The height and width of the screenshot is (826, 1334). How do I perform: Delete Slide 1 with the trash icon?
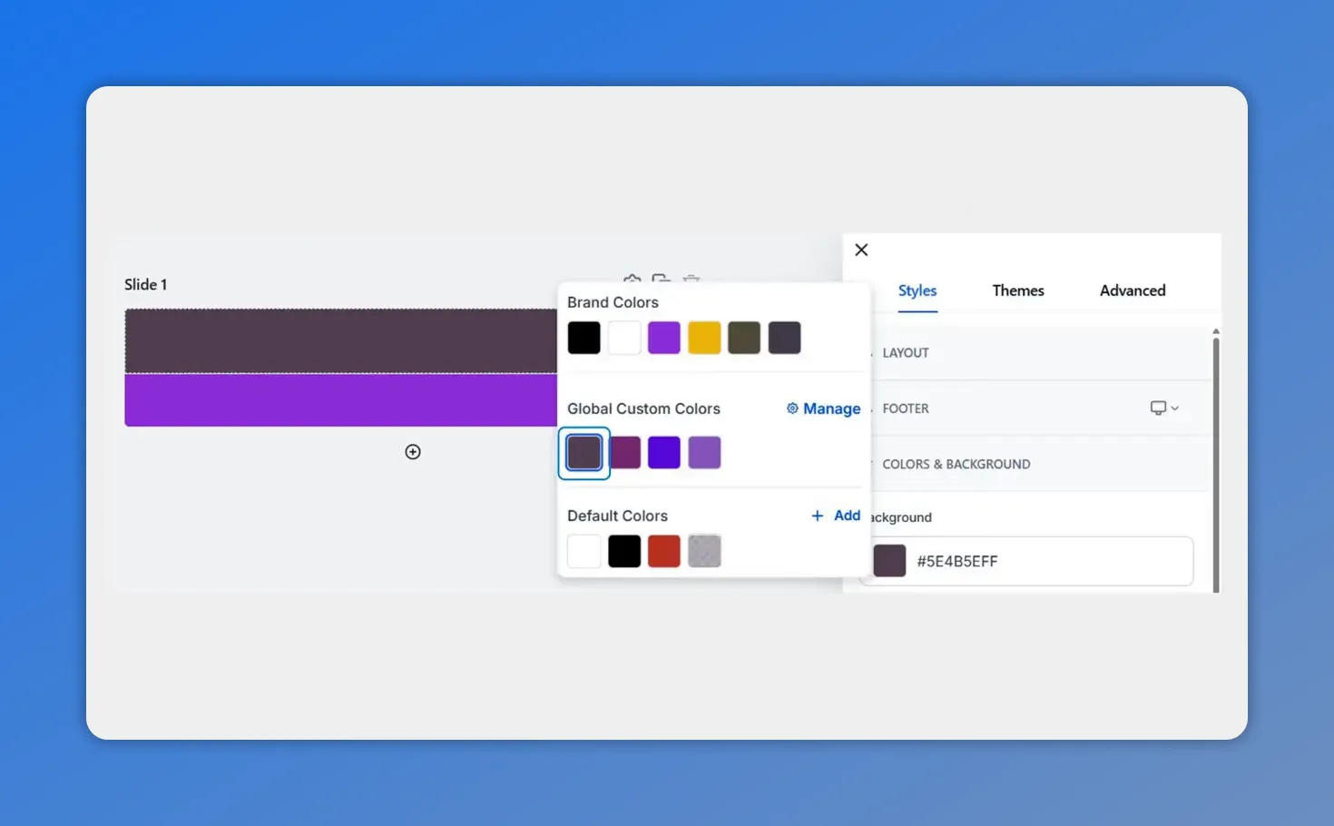[x=691, y=280]
